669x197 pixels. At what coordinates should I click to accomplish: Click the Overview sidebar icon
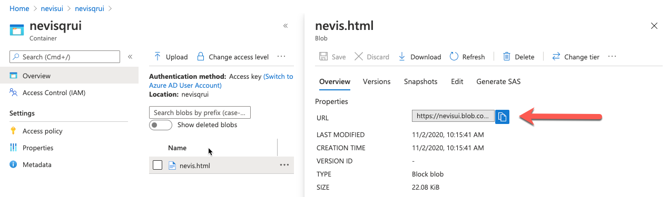(x=14, y=76)
